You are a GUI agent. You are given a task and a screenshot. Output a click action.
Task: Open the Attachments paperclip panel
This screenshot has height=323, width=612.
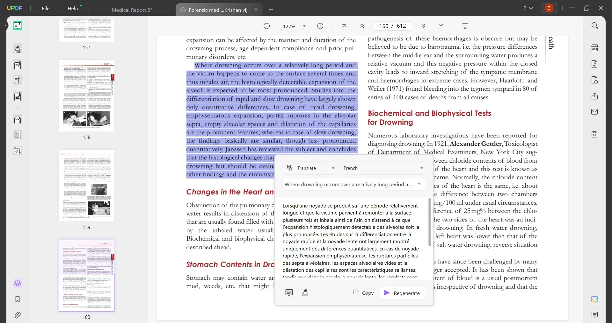point(18,315)
